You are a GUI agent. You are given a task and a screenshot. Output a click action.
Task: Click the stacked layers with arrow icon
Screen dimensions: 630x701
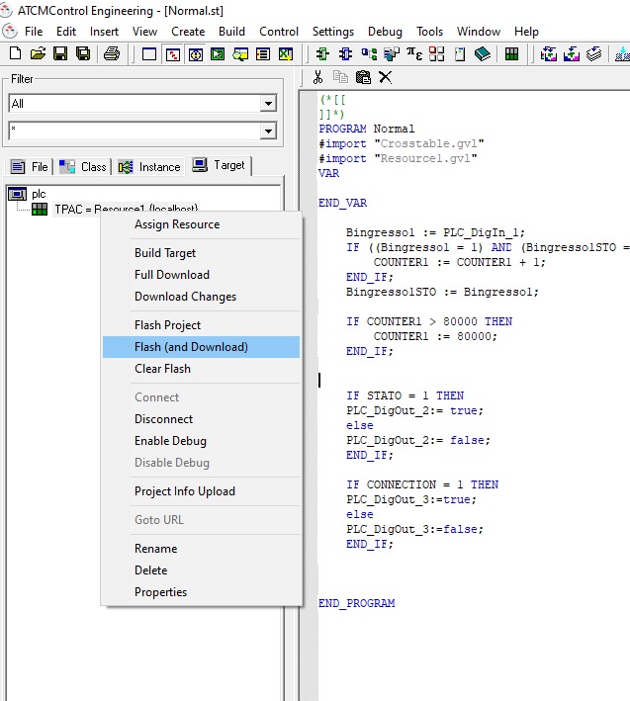point(593,54)
